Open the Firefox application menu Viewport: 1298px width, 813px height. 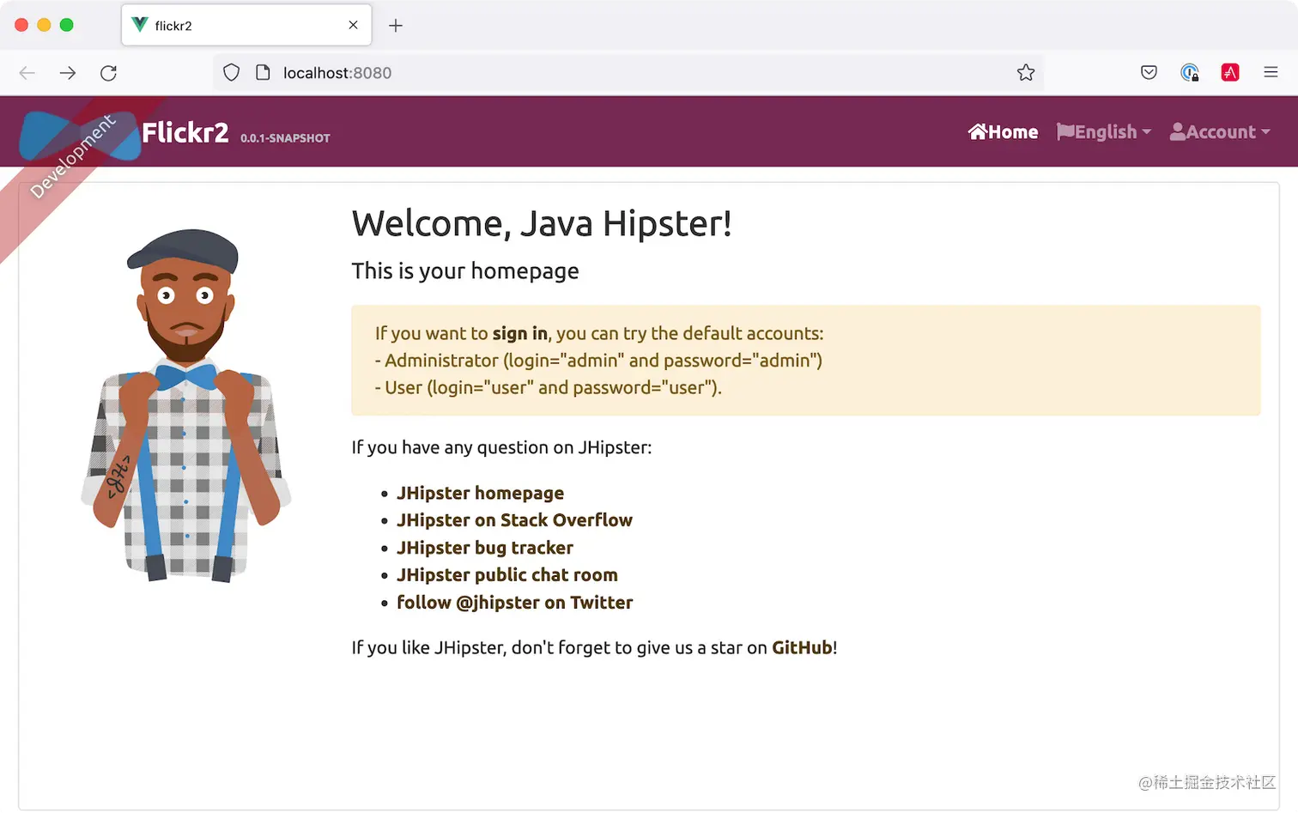(x=1271, y=72)
